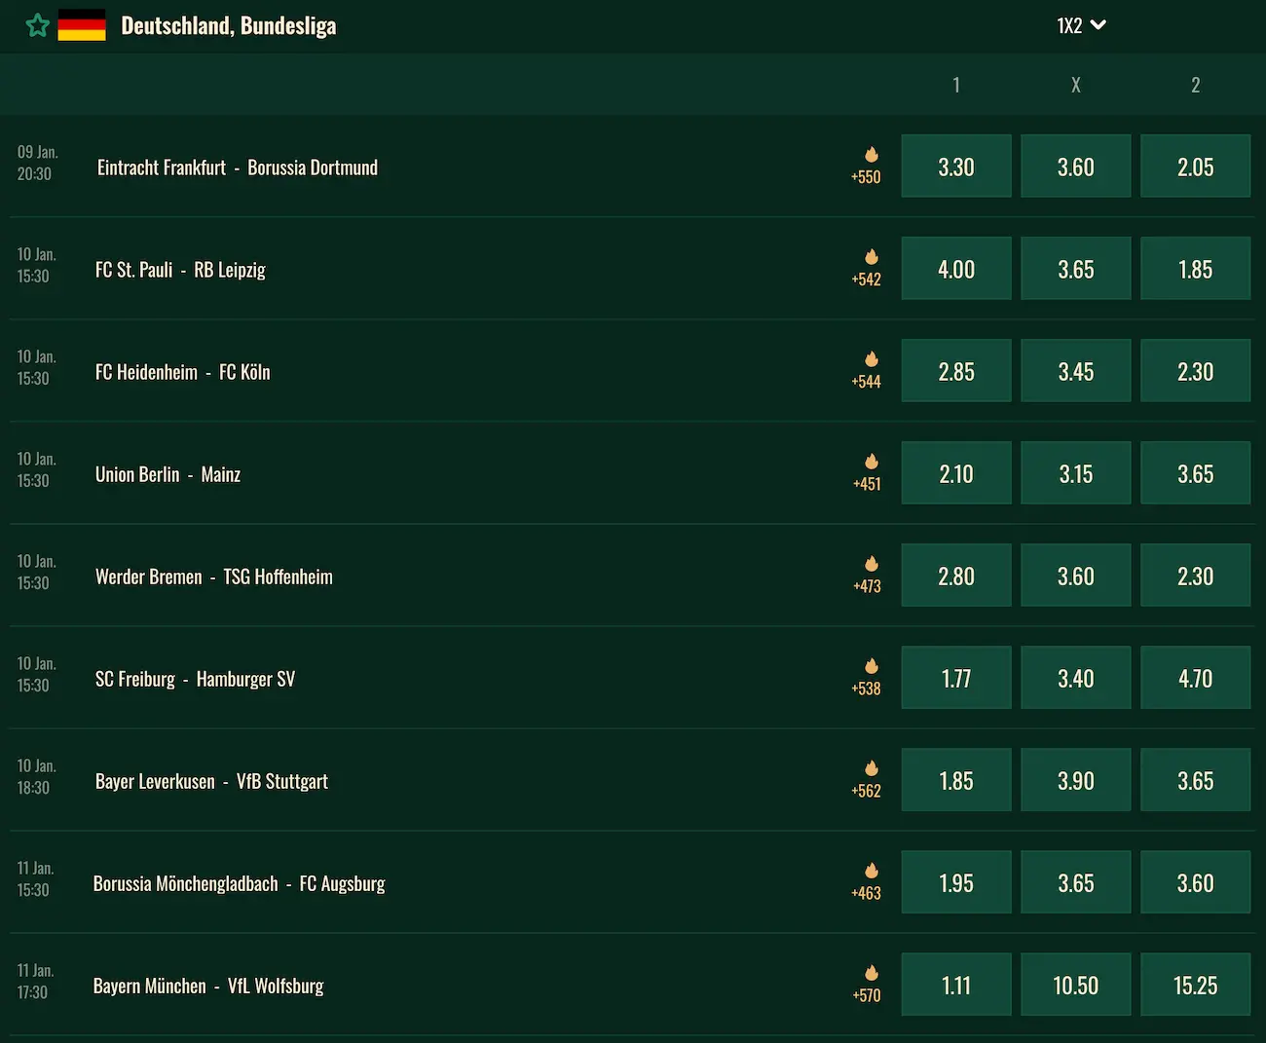Viewport: 1266px width, 1043px height.
Task: Toggle the favorite star for Bundesliga
Action: click(37, 25)
